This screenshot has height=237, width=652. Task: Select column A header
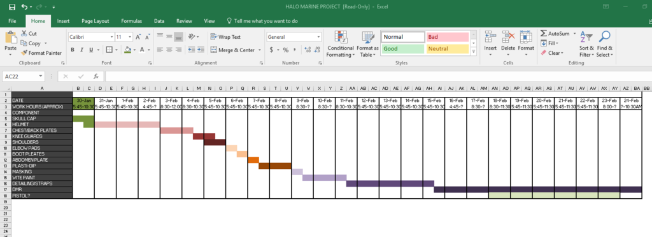(x=41, y=89)
